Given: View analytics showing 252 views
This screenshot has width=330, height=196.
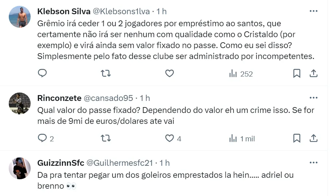Looking at the screenshot, I should 241,74.
